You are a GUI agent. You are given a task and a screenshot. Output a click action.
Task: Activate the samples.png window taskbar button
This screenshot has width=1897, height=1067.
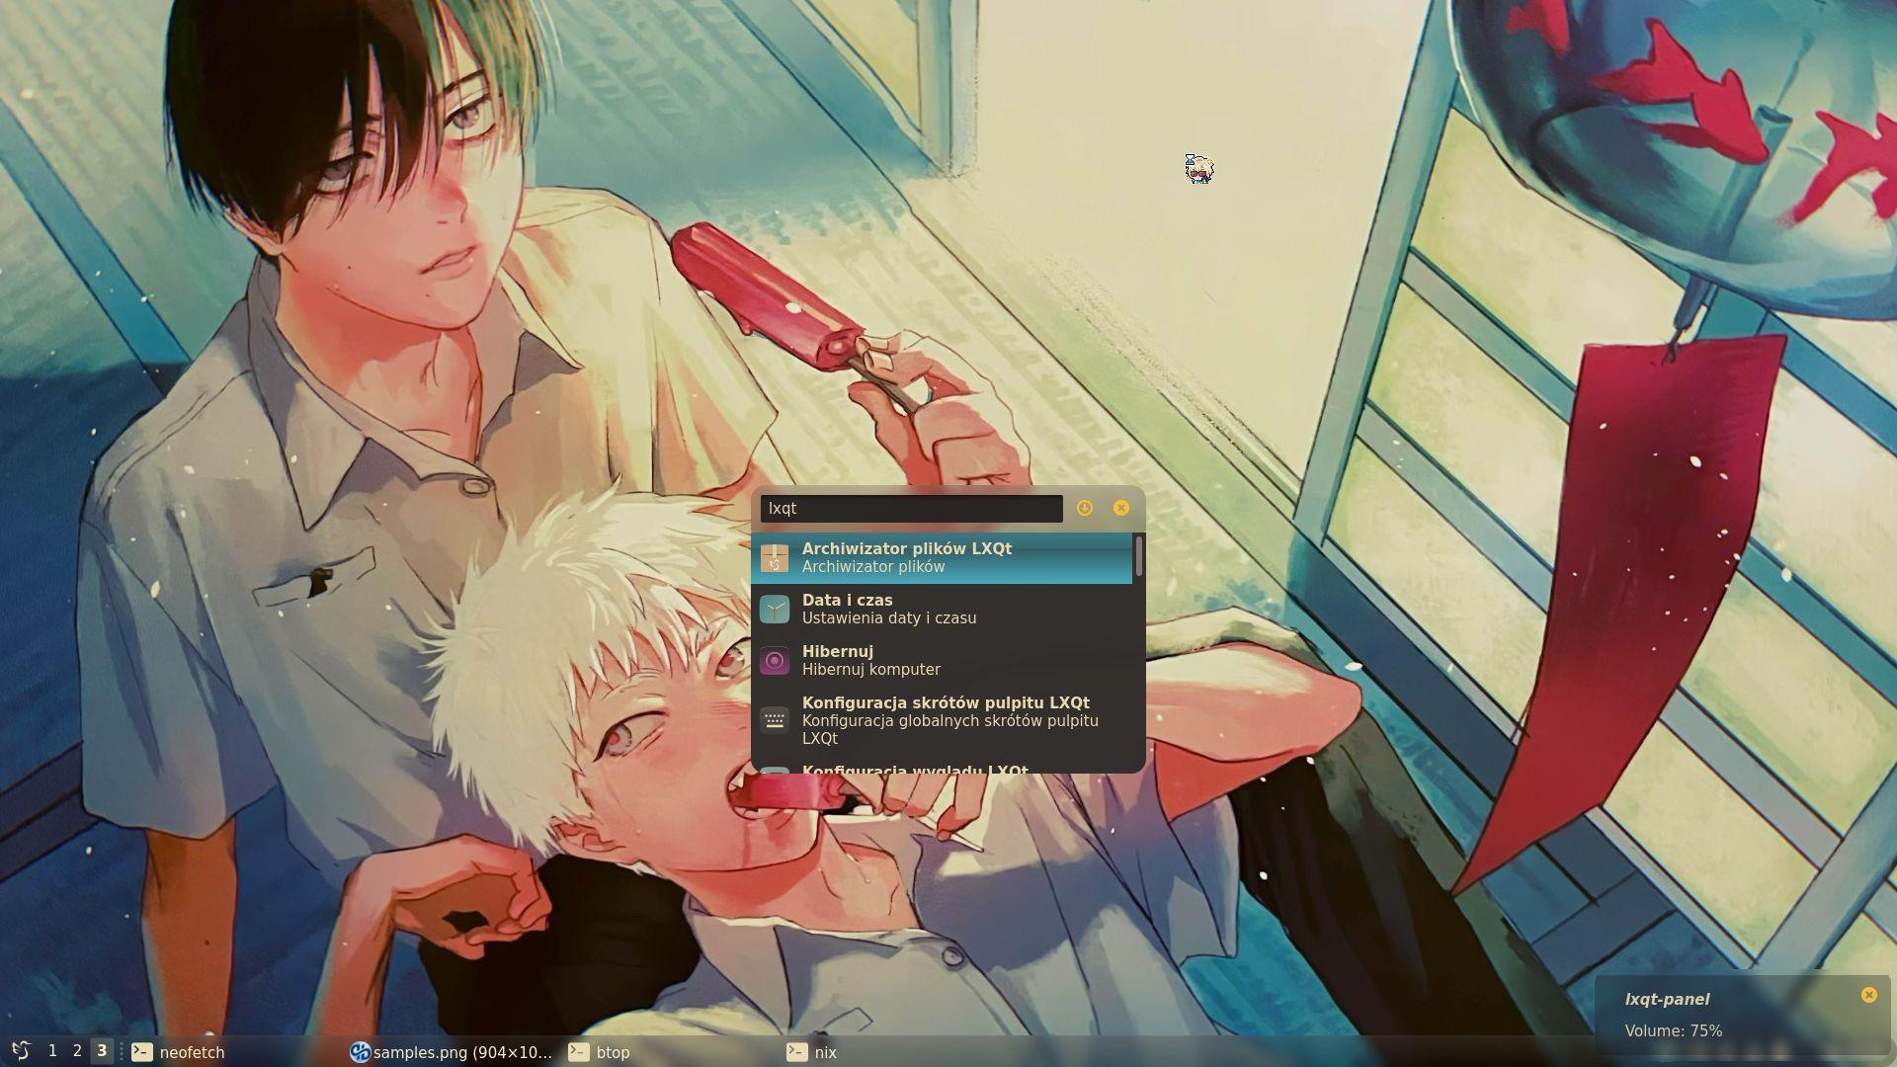453,1052
